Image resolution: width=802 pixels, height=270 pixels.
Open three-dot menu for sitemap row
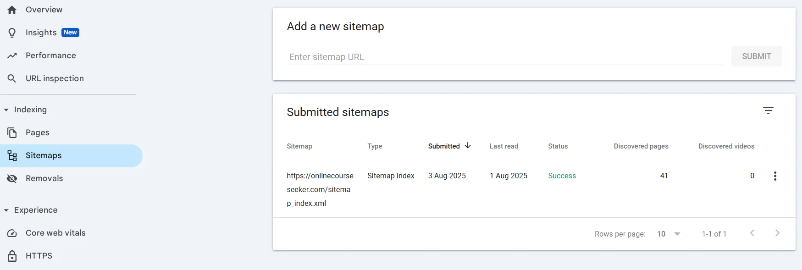click(x=775, y=176)
